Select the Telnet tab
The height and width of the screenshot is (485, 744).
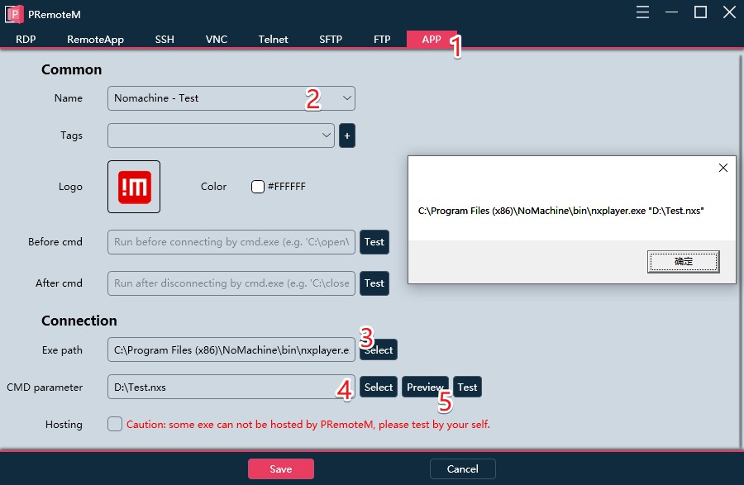coord(273,40)
